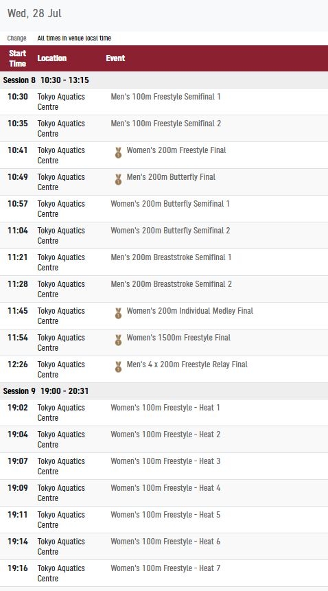This screenshot has height=591, width=328.
Task: Open Men's 200m Breaststroke Semifinal 1 event
Action: pyautogui.click(x=171, y=257)
